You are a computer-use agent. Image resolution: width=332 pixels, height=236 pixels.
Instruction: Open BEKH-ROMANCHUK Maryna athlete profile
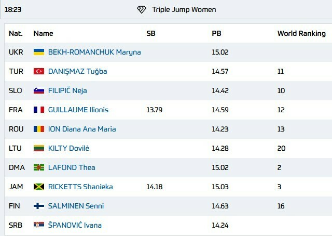[94, 52]
